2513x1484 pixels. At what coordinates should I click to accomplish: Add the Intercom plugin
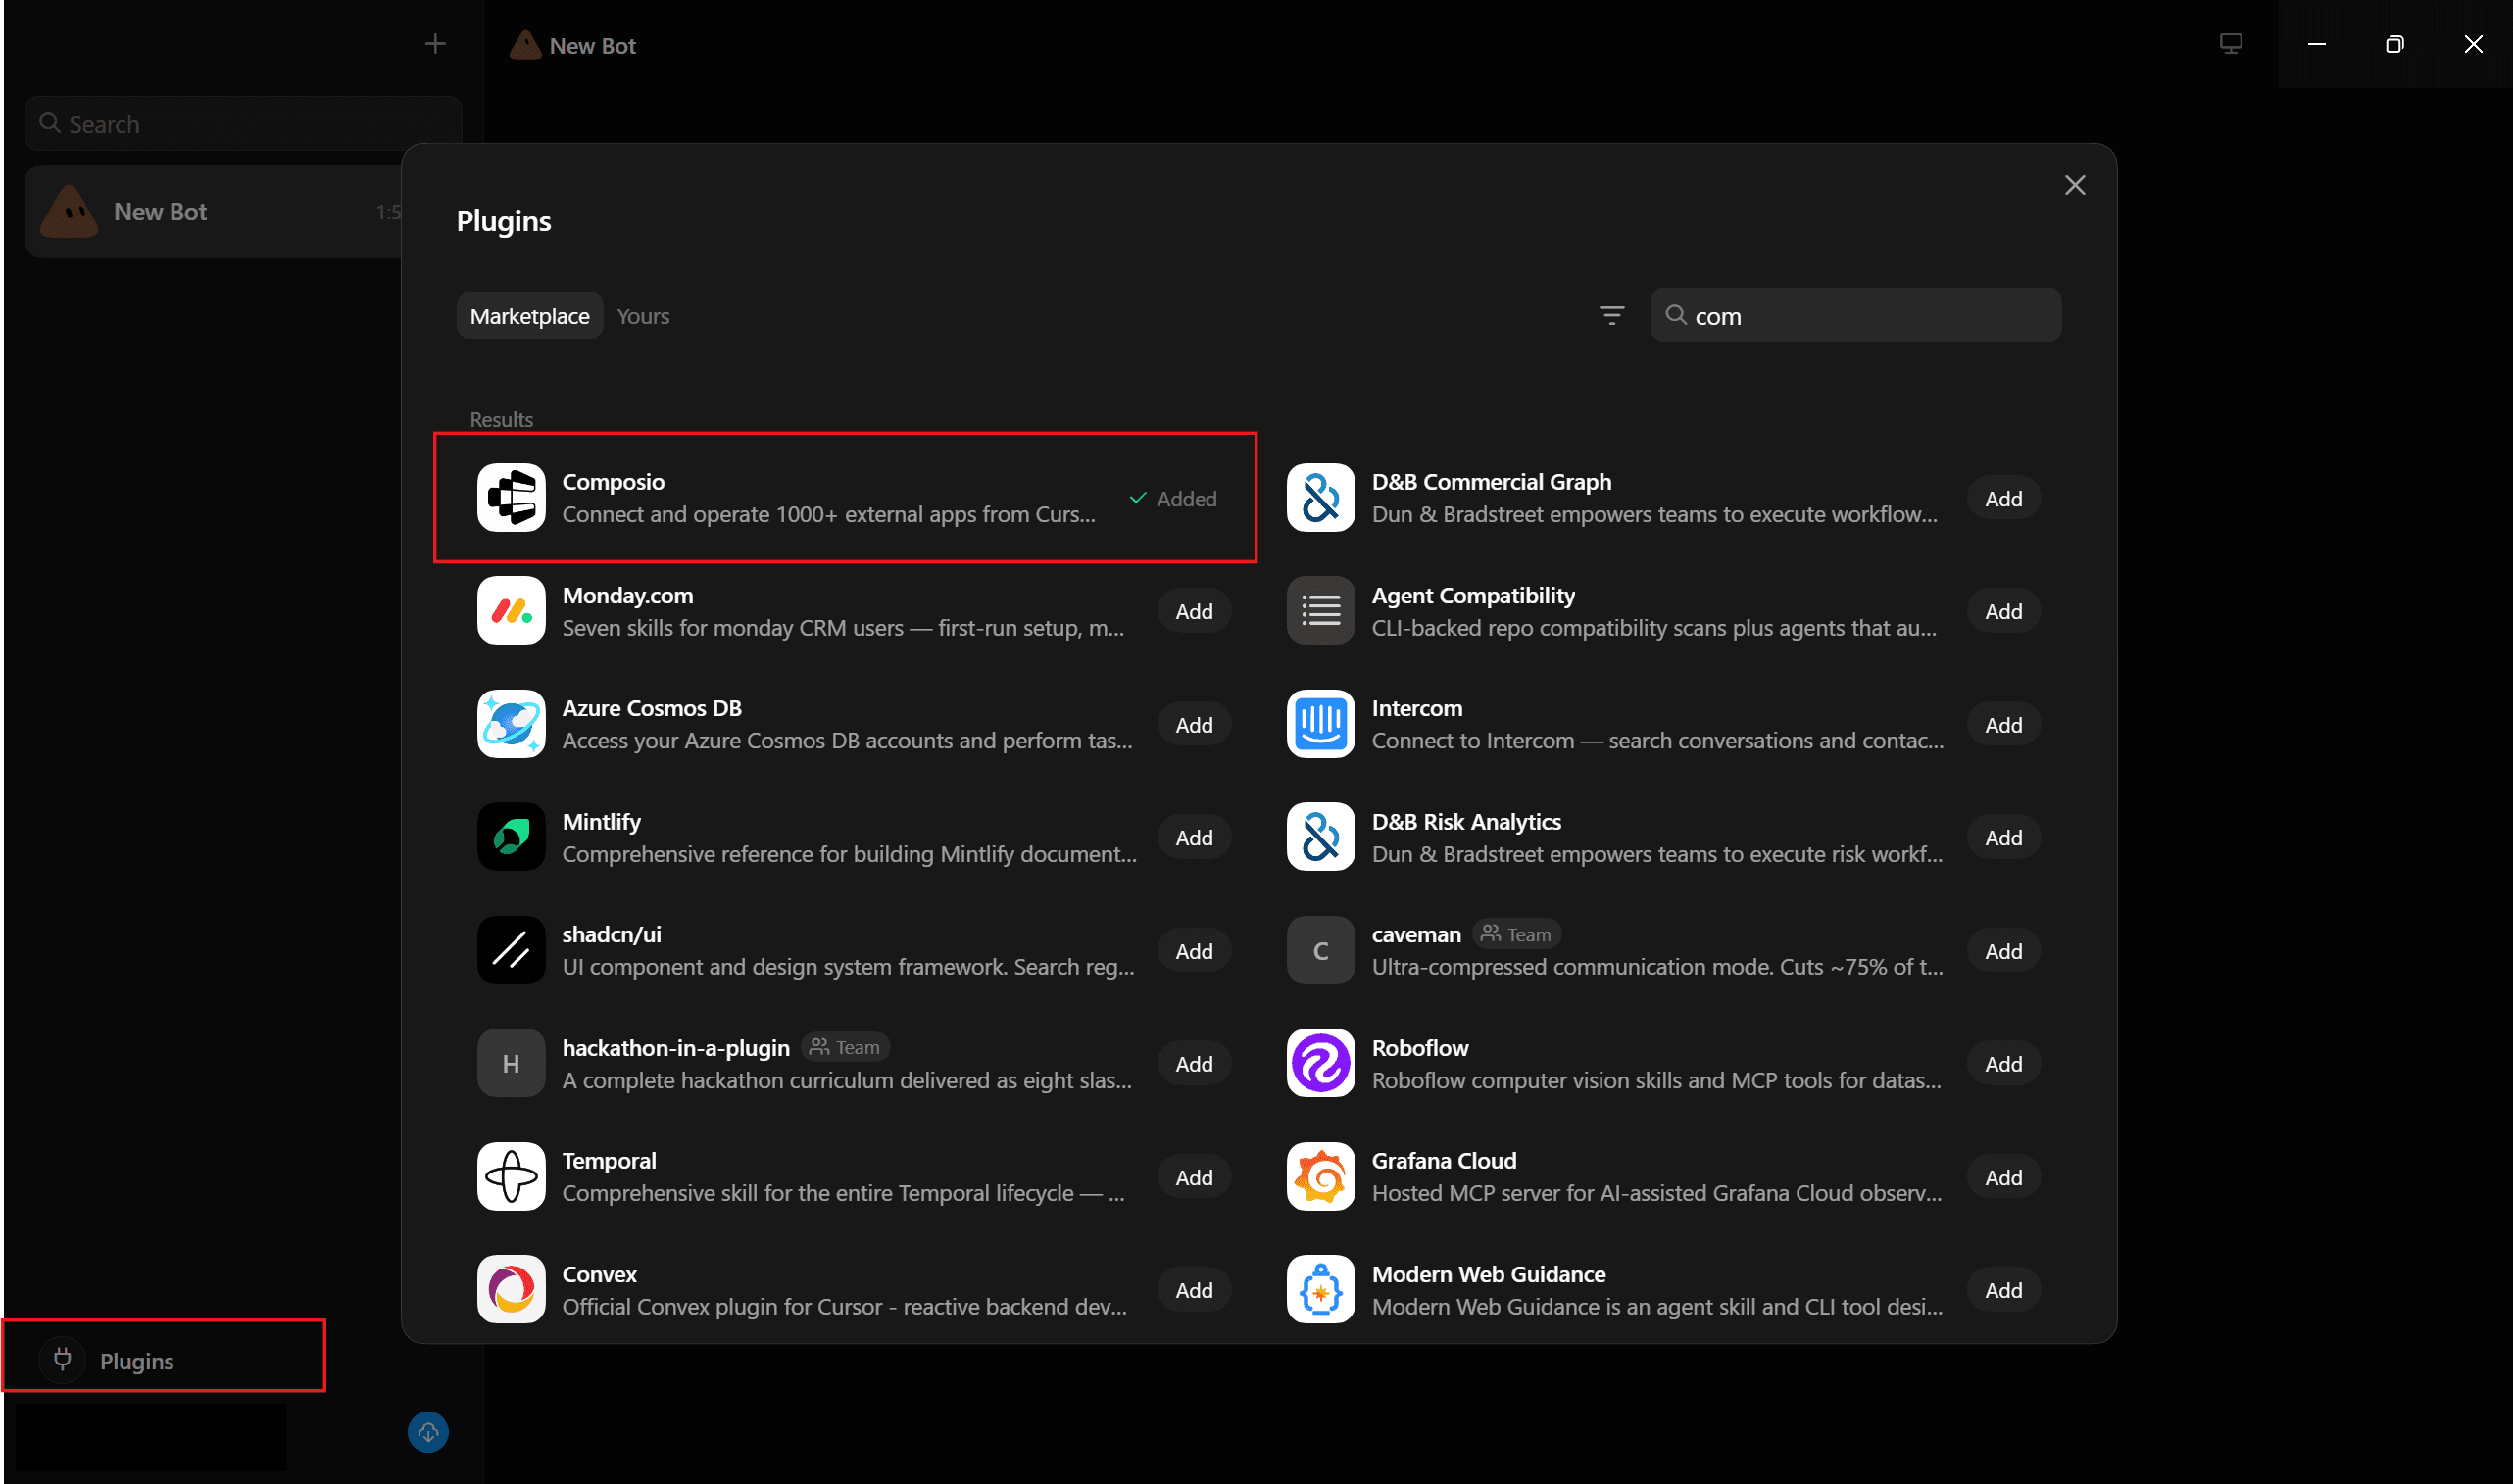tap(2003, 725)
